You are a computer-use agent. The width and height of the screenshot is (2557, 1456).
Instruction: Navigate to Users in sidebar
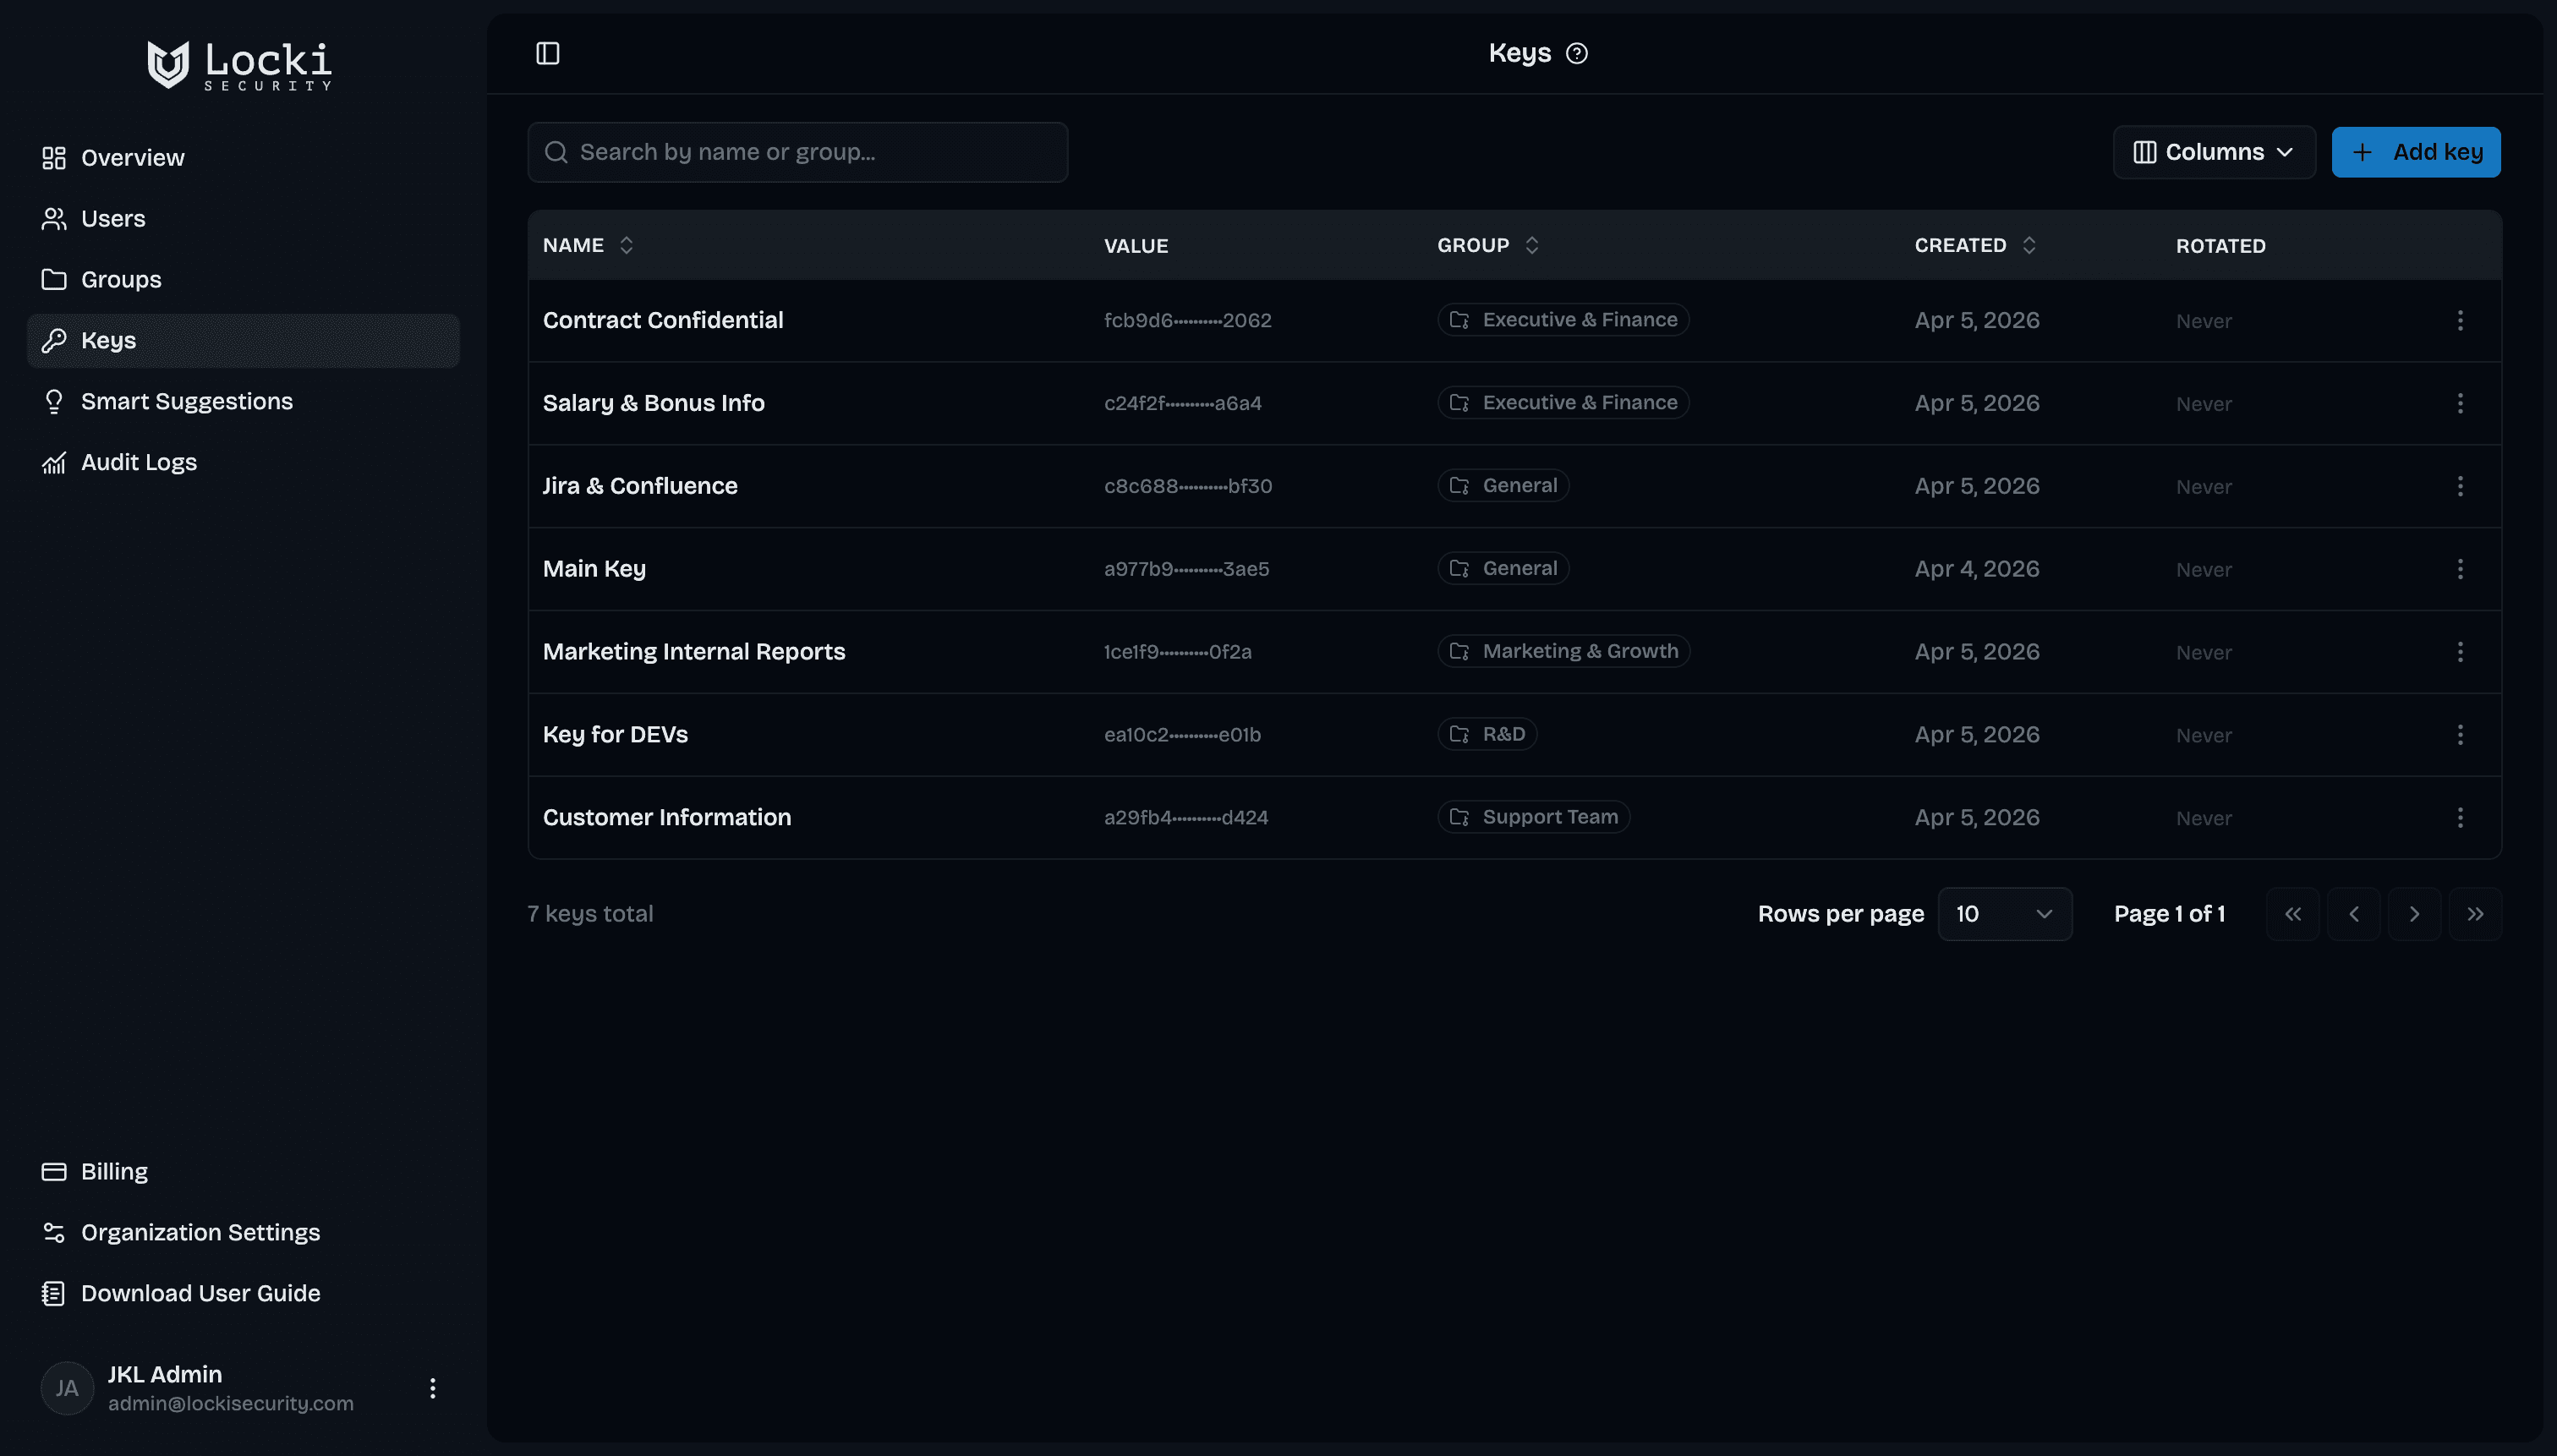[x=243, y=219]
